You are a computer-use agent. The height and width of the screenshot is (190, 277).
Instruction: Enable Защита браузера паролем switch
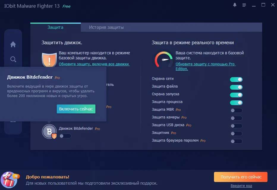[236, 141]
